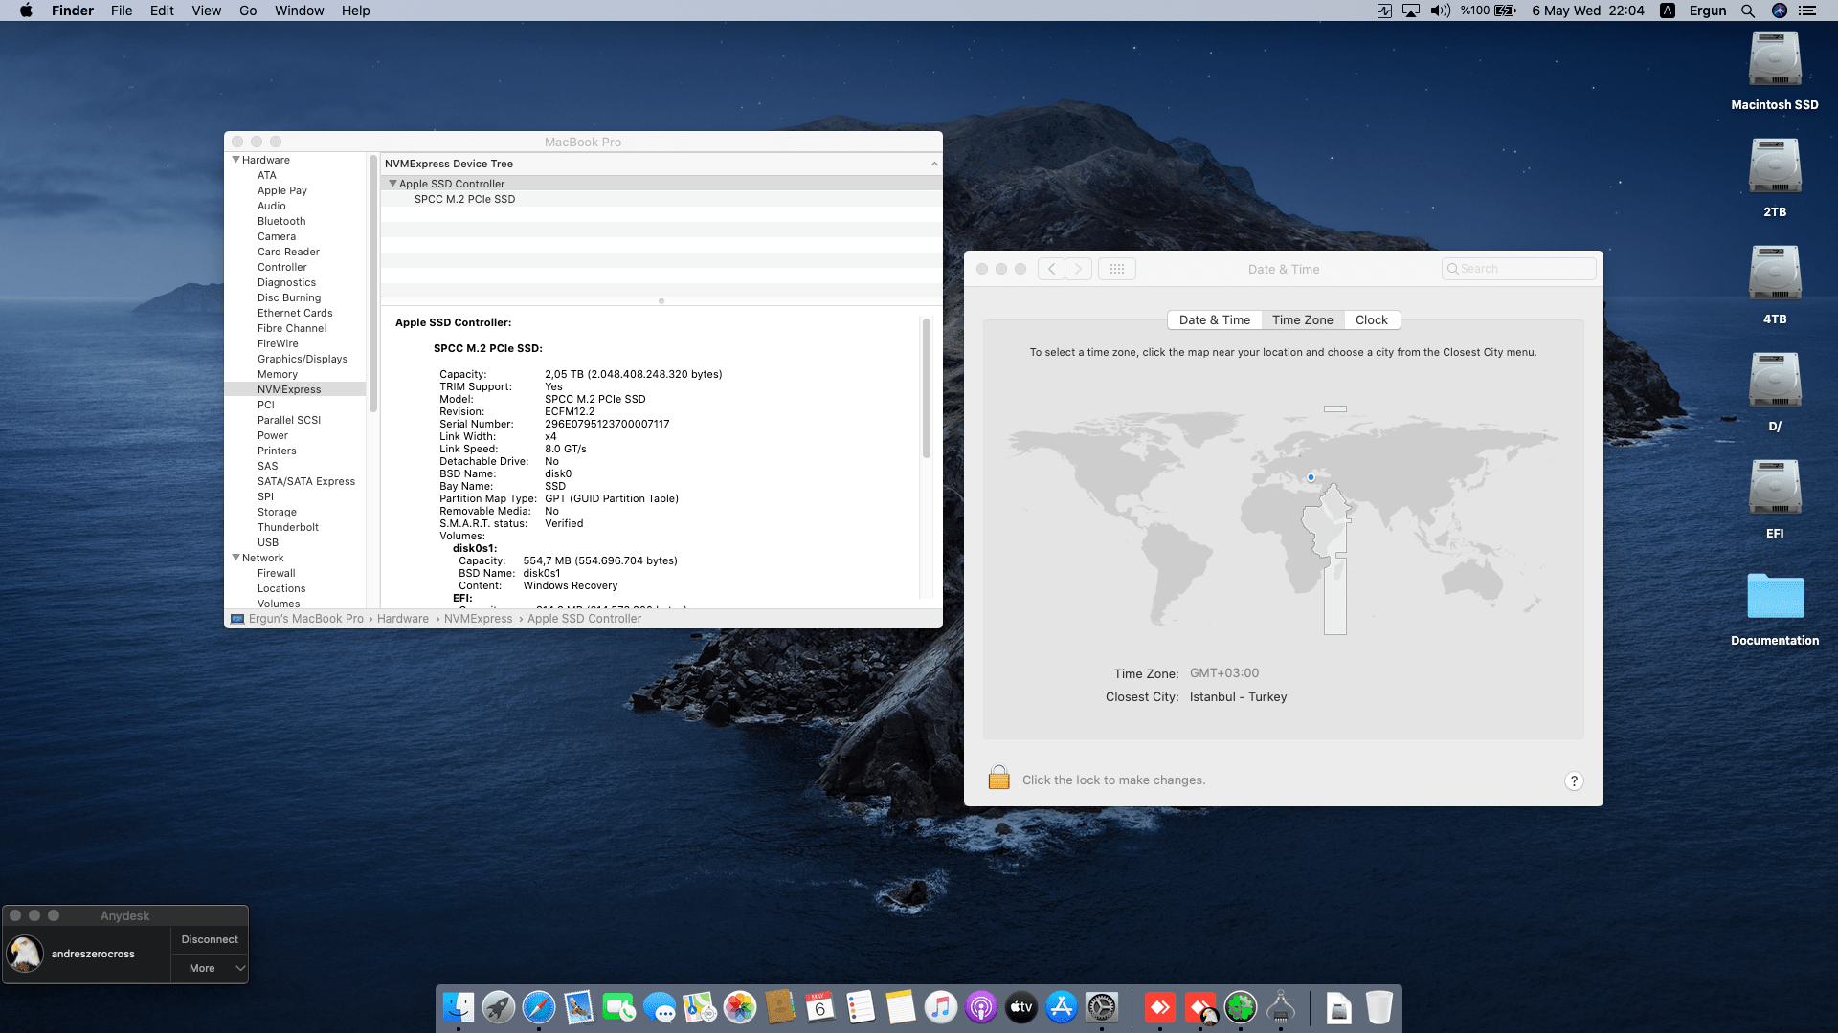Image resolution: width=1838 pixels, height=1033 pixels.
Task: Click the lock icon to make changes
Action: coord(998,778)
